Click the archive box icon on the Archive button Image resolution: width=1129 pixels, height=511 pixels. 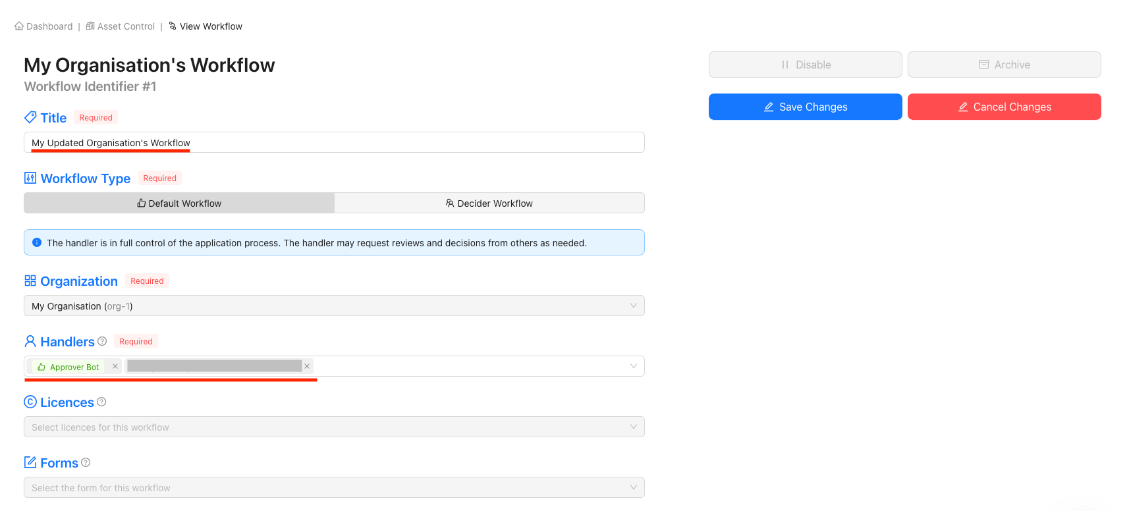[x=984, y=65]
